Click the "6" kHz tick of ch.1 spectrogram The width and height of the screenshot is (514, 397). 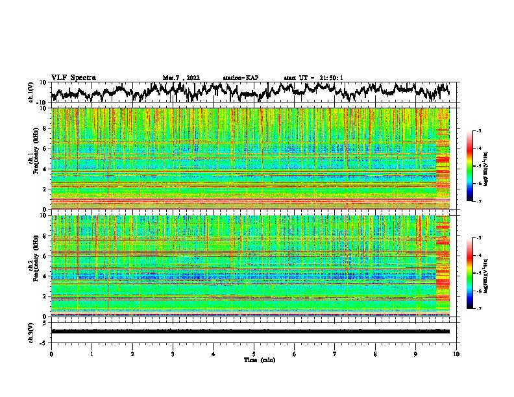(45, 149)
